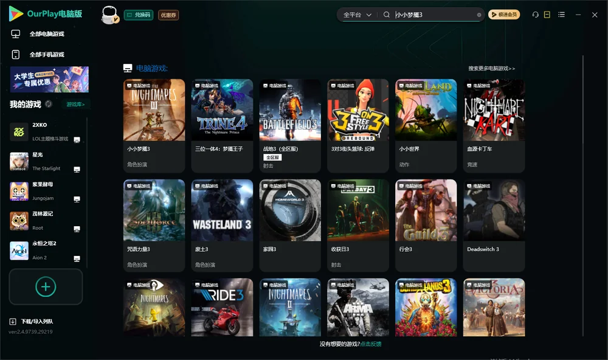Click the OurPlay logo icon
Screen dimensions: 608x360
point(16,14)
